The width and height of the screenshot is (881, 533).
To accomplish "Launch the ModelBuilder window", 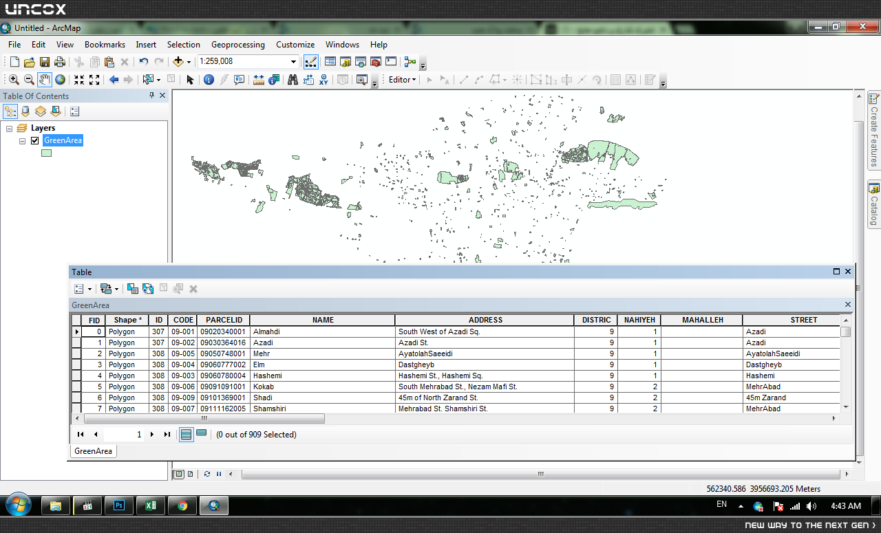I will point(410,61).
